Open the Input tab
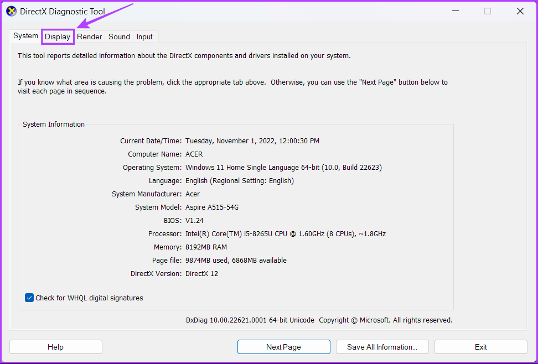538x364 pixels. click(144, 37)
